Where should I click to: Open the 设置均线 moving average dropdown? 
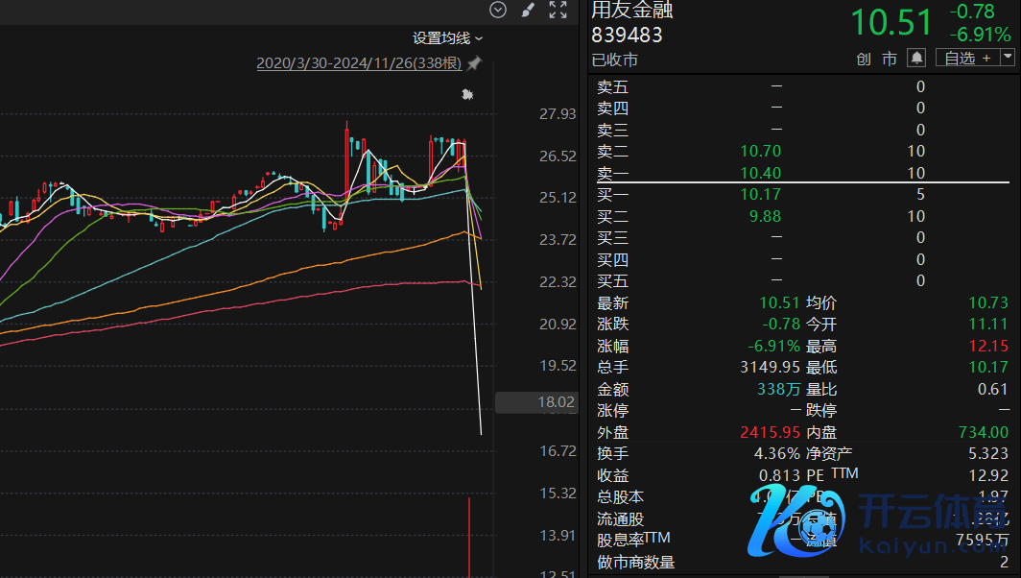tap(448, 38)
